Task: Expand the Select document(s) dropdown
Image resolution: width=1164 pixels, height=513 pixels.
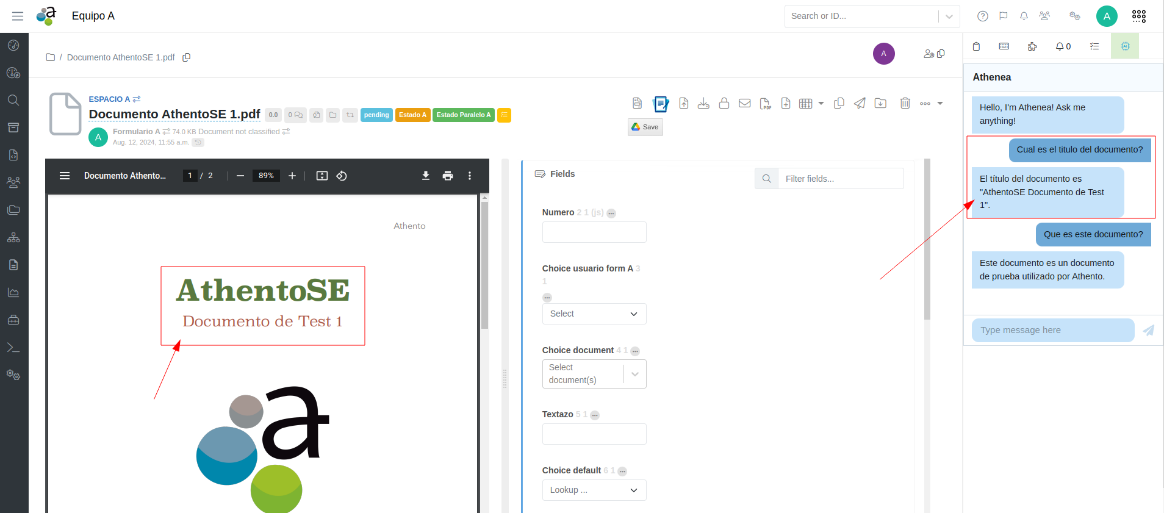Action: (634, 374)
